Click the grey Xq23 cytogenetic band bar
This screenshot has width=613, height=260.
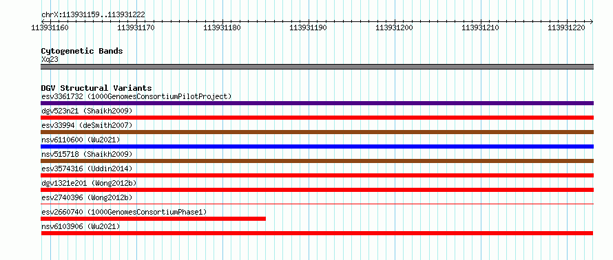coord(317,67)
